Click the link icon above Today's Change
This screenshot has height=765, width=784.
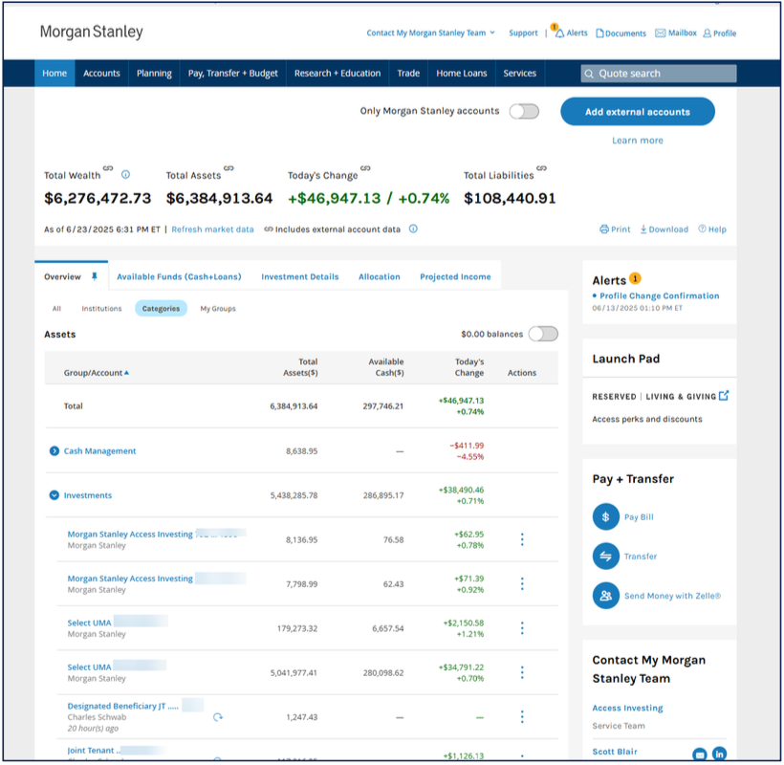(365, 168)
